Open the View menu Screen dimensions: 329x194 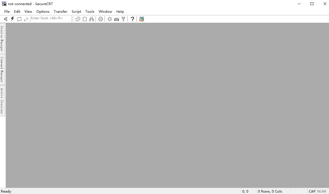point(28,12)
